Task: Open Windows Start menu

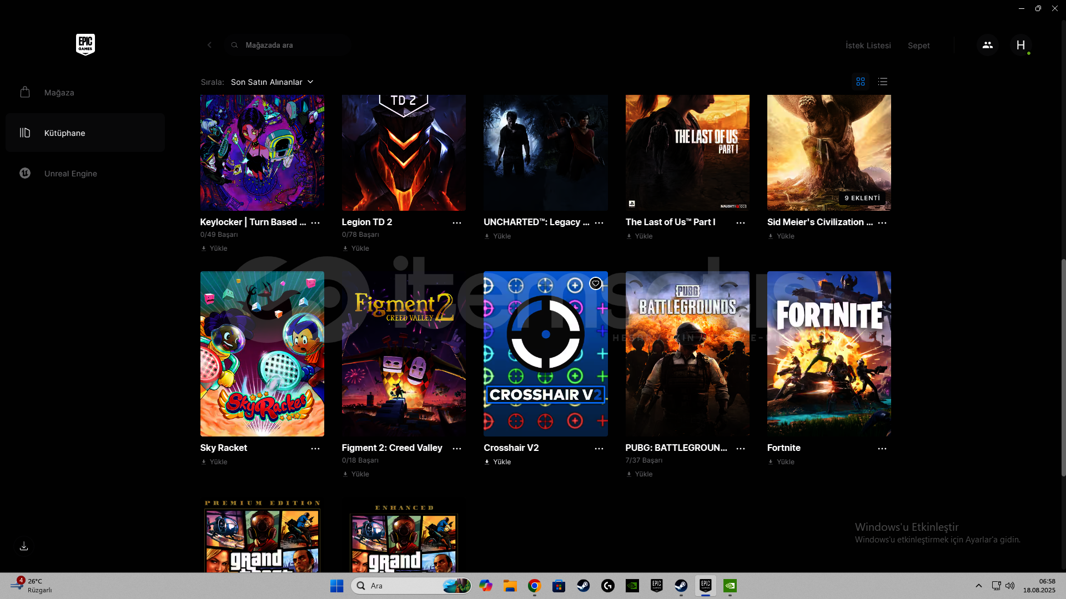Action: pos(336,586)
